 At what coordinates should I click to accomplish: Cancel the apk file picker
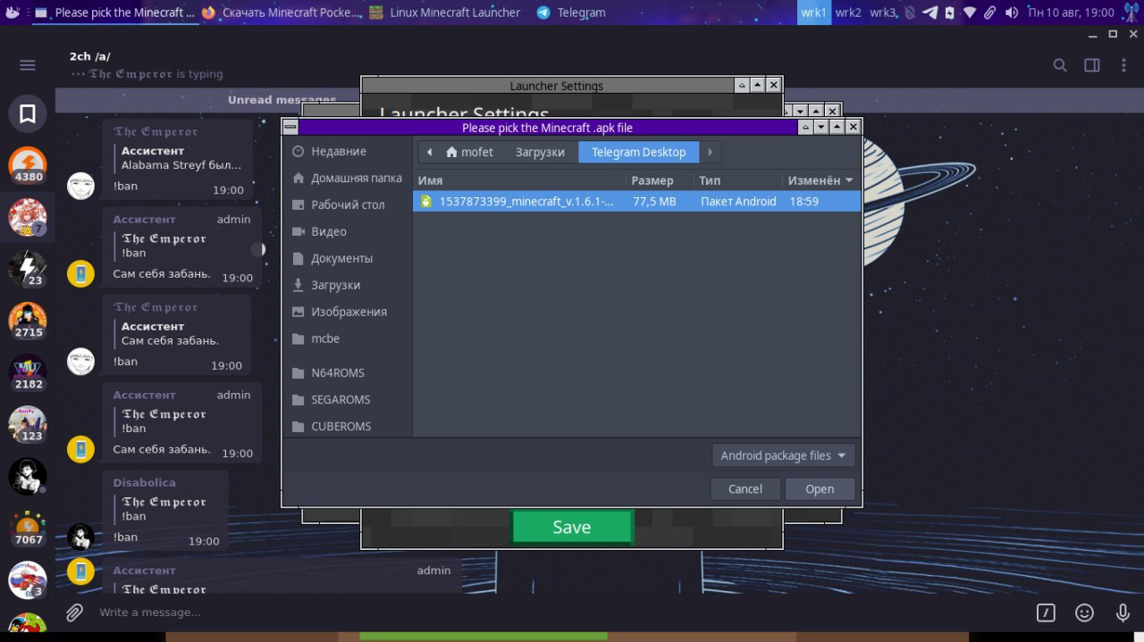pyautogui.click(x=745, y=488)
